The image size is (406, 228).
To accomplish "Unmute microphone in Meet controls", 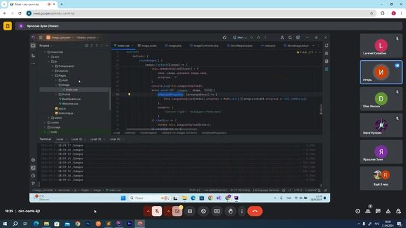I will tap(157, 211).
